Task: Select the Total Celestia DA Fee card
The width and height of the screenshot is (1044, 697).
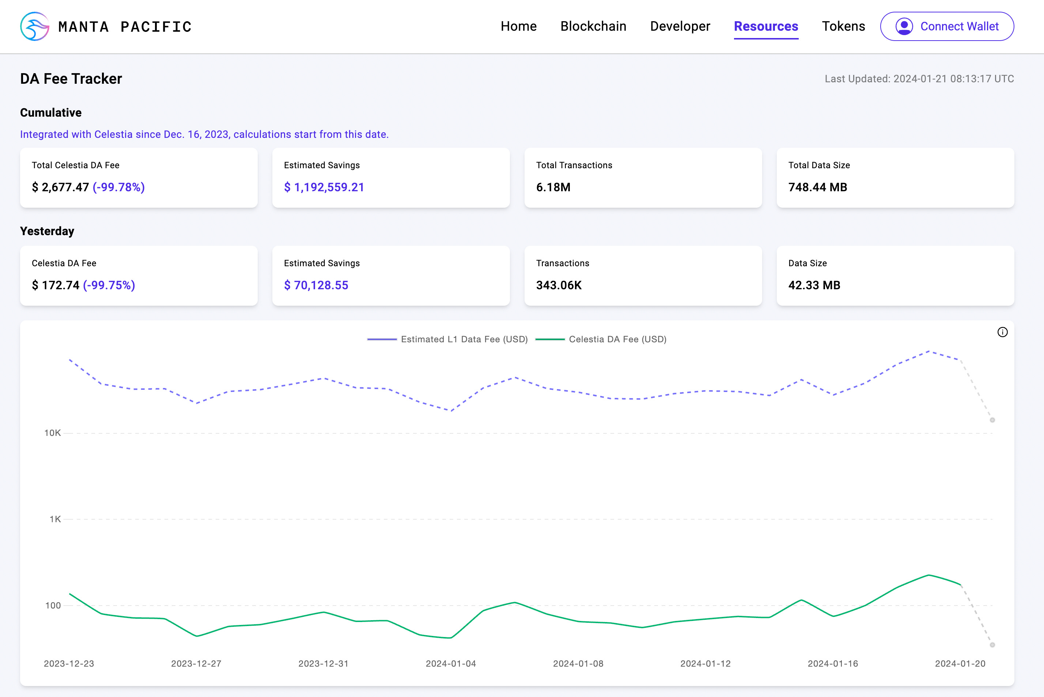Action: click(139, 177)
